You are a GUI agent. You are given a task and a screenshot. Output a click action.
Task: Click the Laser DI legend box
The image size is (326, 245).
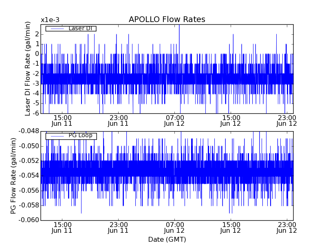70,29
